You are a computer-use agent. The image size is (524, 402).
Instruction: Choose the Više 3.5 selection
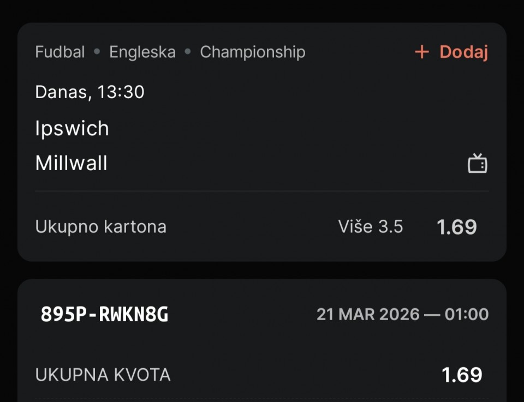pos(371,227)
